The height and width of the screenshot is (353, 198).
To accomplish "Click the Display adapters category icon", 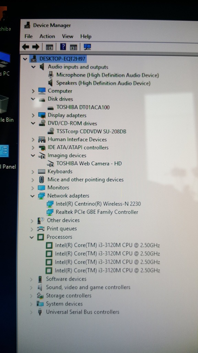I will [x=42, y=115].
